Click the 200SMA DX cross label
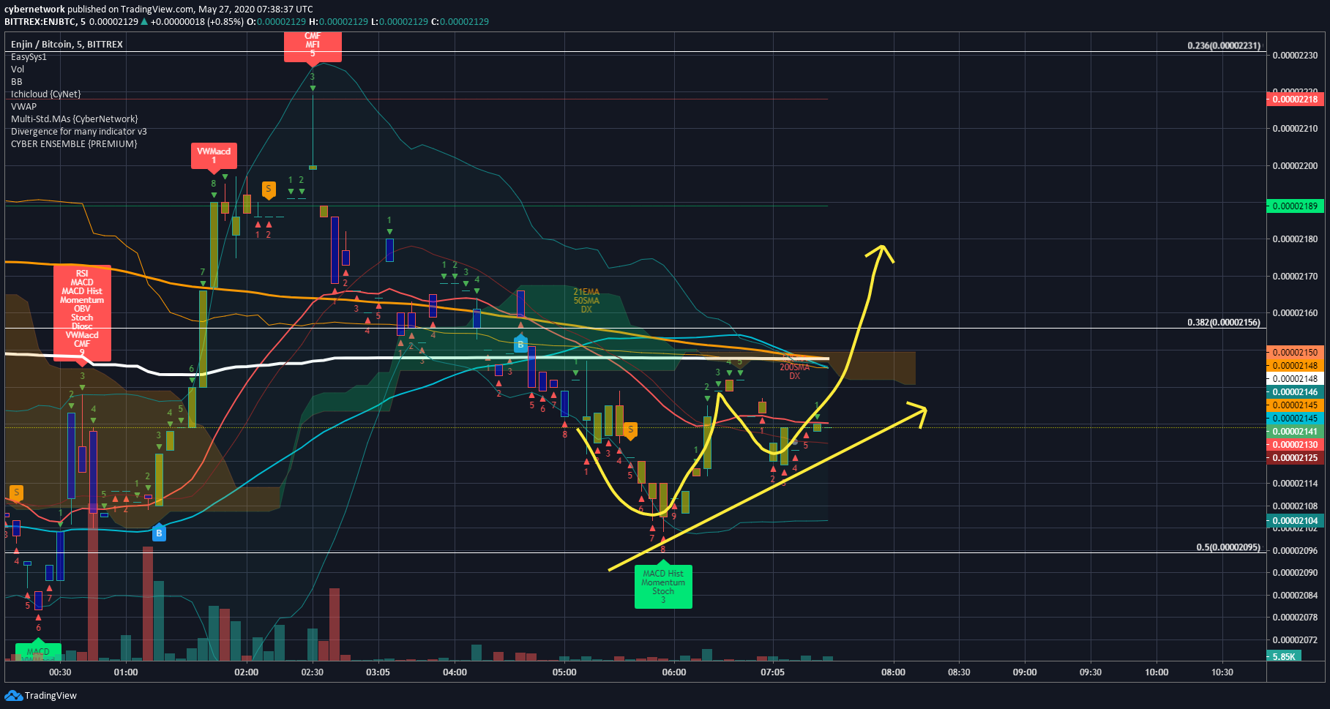 [794, 372]
